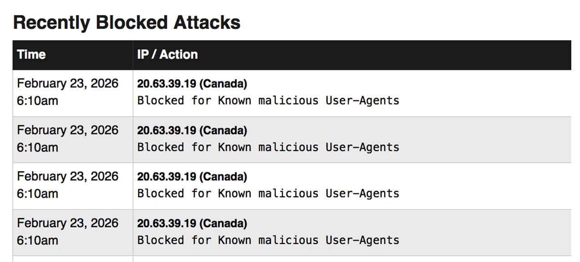Click the 6:10am time in the second row
The image size is (580, 262).
pyautogui.click(x=37, y=148)
